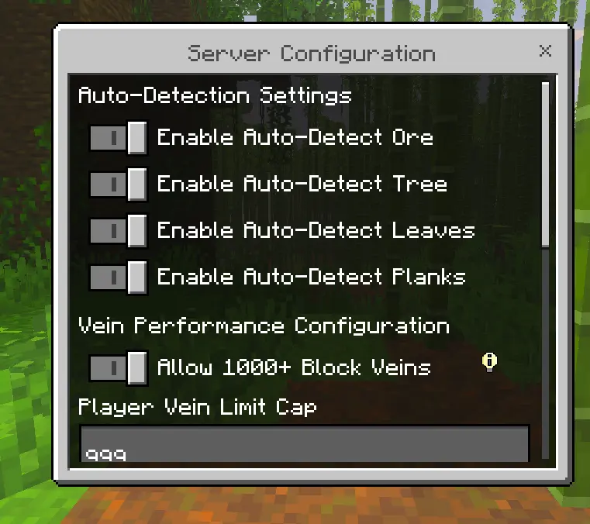Toggle the Enable Auto-Detect Leaves switch
Image resolution: width=590 pixels, height=524 pixels.
118,230
